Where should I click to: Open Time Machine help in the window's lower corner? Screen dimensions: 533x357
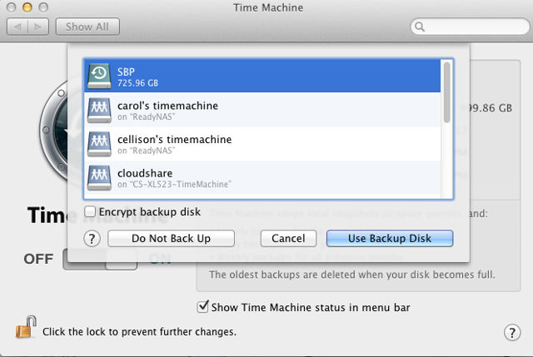pos(512,332)
